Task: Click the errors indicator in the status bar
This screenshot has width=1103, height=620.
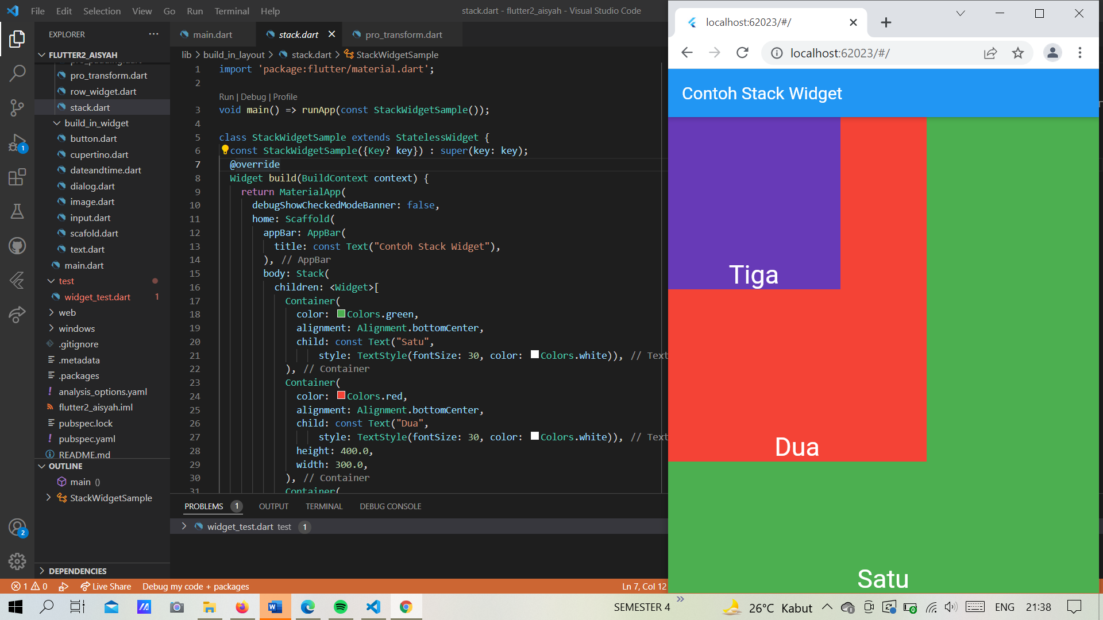Action: [20, 586]
